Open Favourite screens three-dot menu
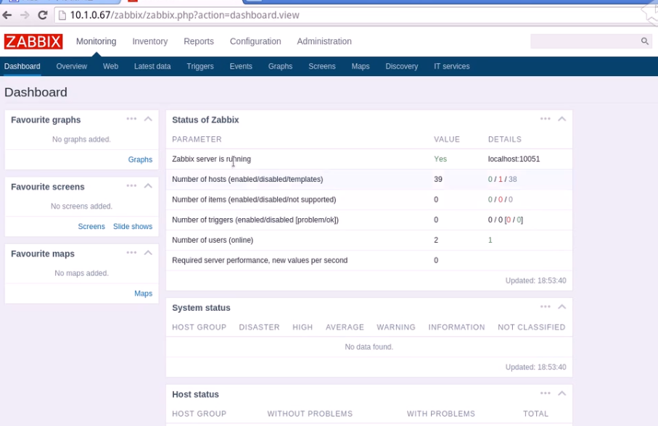The width and height of the screenshot is (658, 426). [x=131, y=185]
